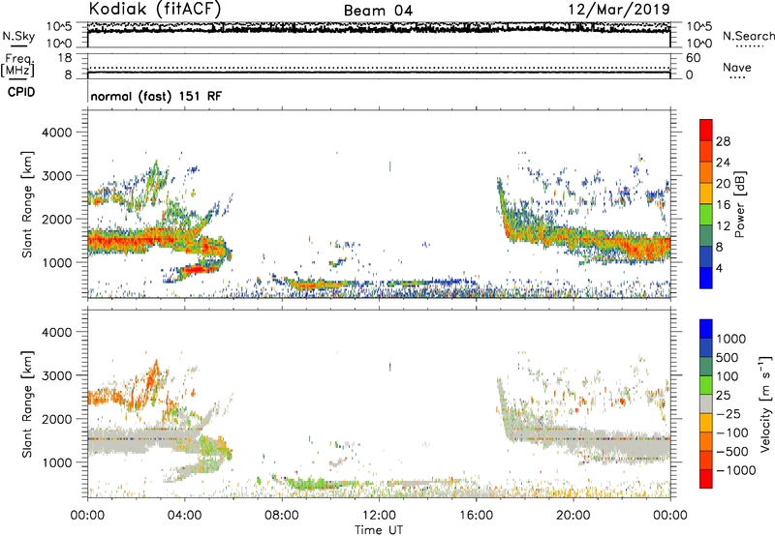Click the 'Velocity [m s-1]' colorbar title
This screenshot has height=536, width=775.
click(x=764, y=403)
